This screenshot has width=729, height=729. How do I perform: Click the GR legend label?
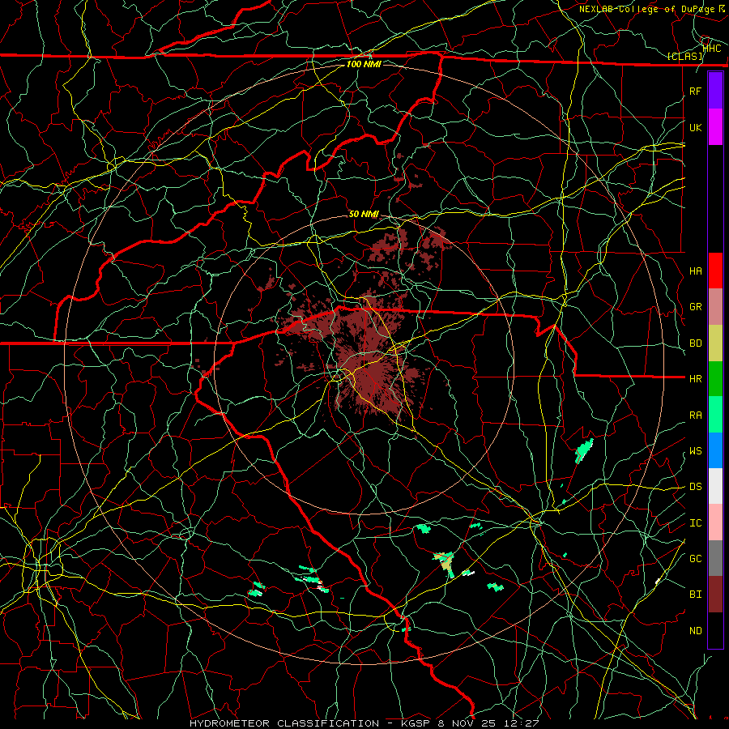[x=695, y=307]
